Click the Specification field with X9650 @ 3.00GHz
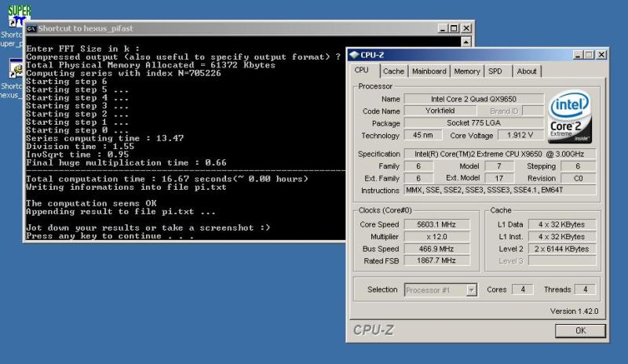 click(500, 155)
